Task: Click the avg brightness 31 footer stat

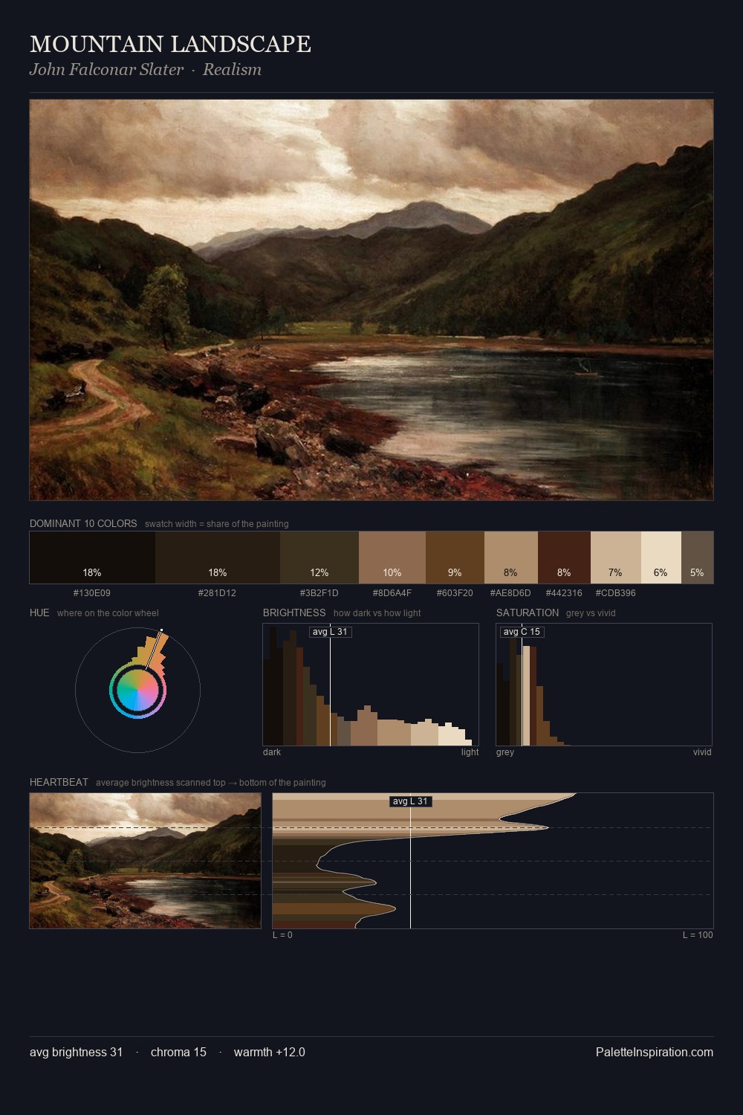Action: (x=77, y=1053)
